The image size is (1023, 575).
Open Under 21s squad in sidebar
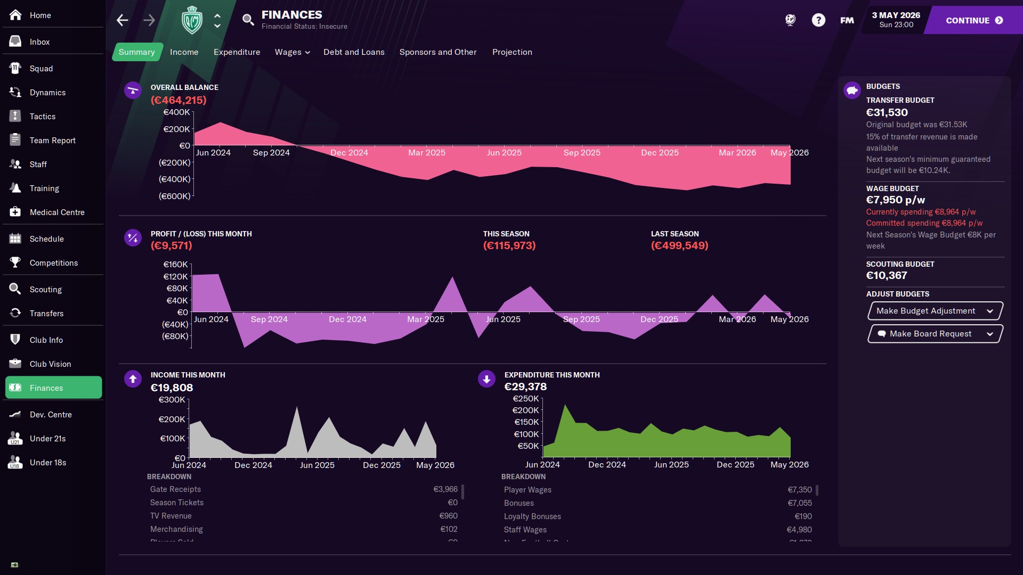pyautogui.click(x=47, y=439)
